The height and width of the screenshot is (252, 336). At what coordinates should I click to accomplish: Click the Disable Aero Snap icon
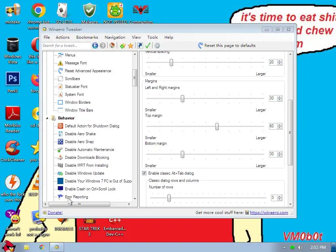(60, 142)
